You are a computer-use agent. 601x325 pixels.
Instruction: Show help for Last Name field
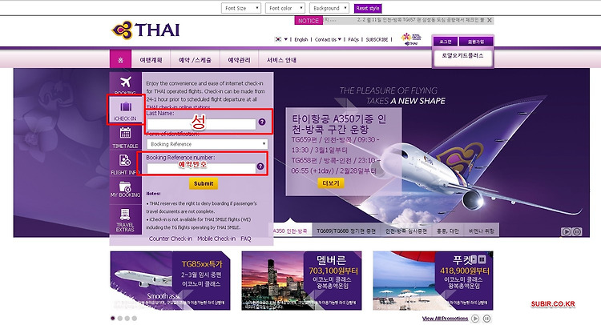(262, 122)
